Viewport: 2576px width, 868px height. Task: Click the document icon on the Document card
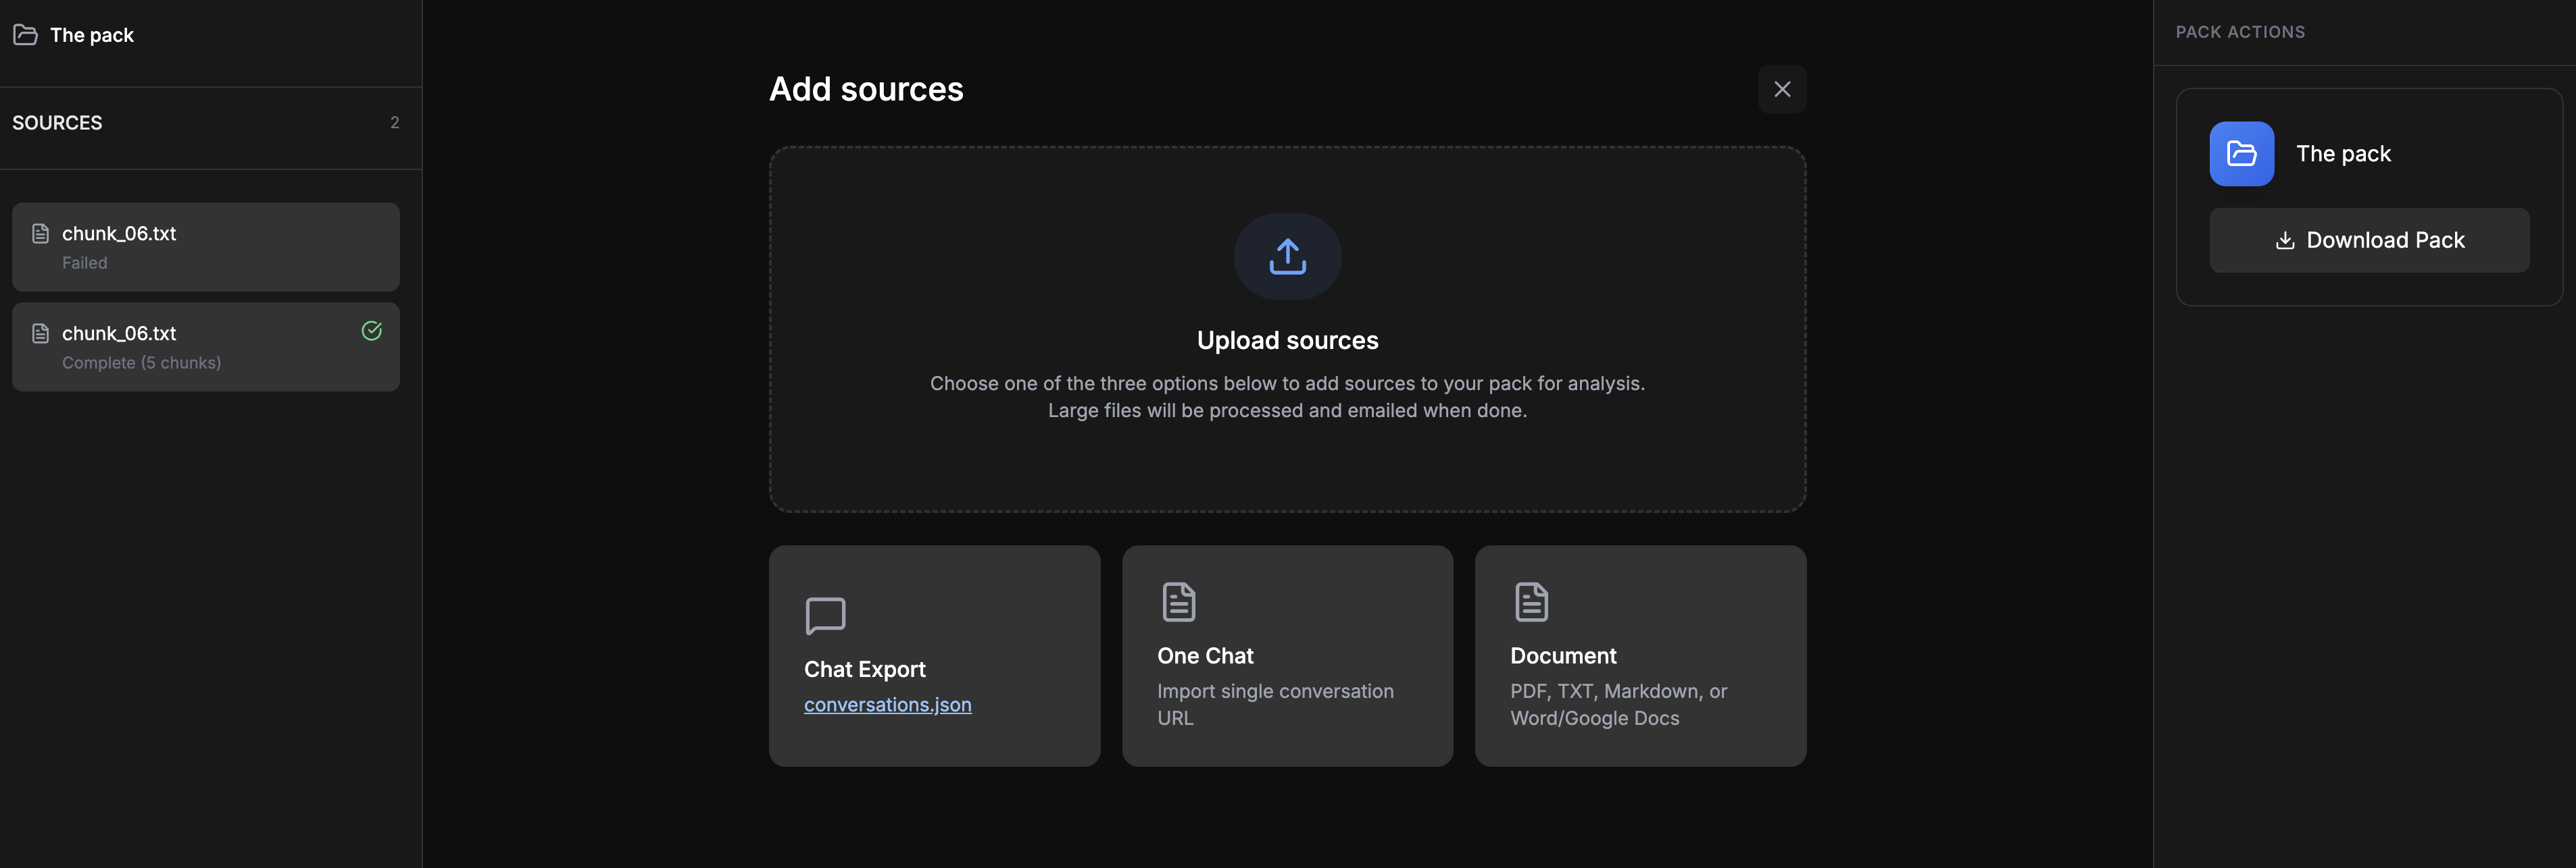pos(1530,601)
